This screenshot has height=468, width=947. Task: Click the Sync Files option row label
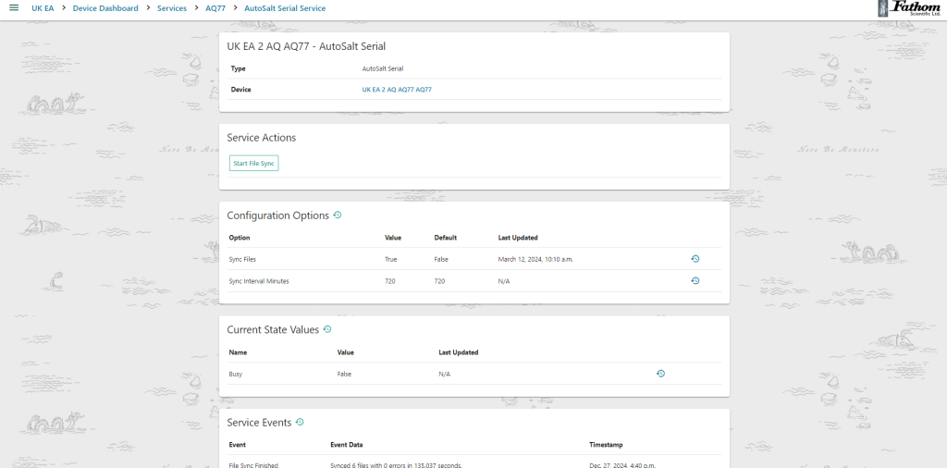point(244,259)
